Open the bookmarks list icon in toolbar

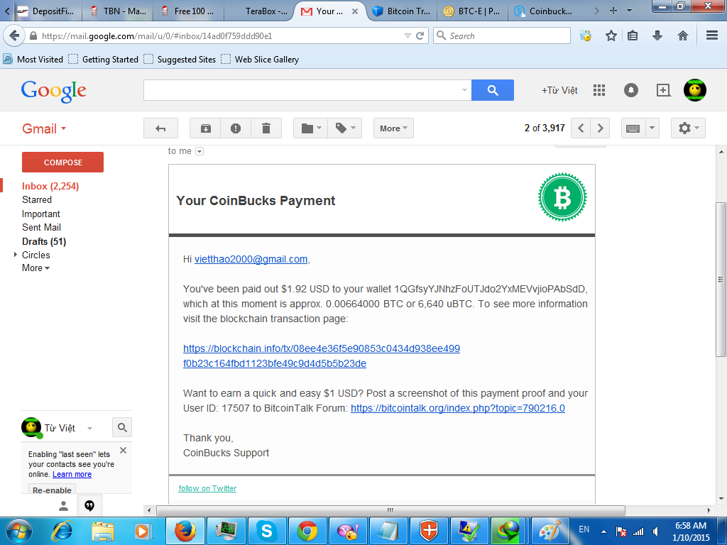pyautogui.click(x=633, y=35)
